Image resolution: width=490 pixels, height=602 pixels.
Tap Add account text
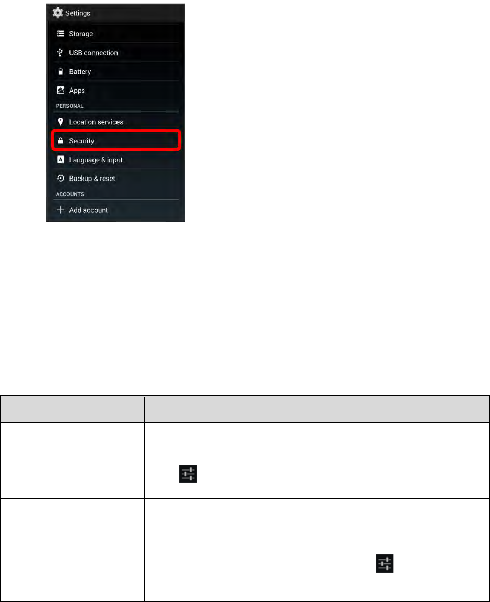[x=88, y=210]
